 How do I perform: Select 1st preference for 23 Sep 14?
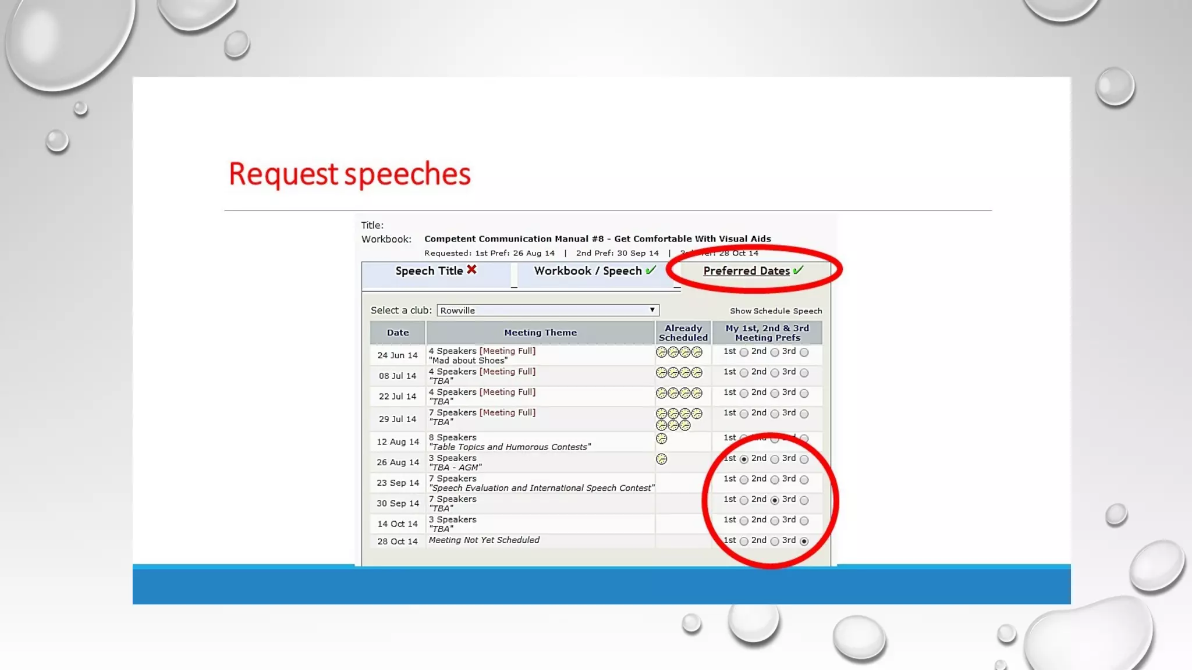744,480
